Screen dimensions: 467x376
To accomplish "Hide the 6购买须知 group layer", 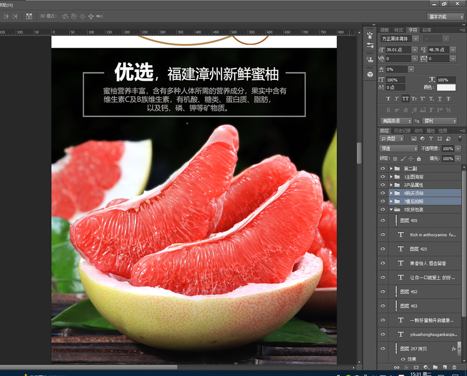I will click(x=383, y=193).
